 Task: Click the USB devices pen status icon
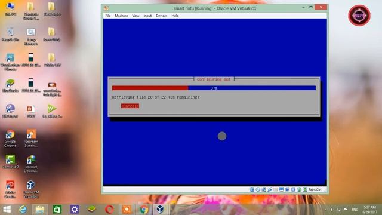point(270,189)
